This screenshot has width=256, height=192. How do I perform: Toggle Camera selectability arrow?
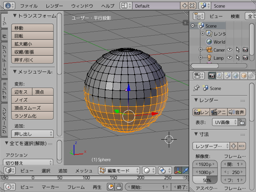click(x=238, y=50)
